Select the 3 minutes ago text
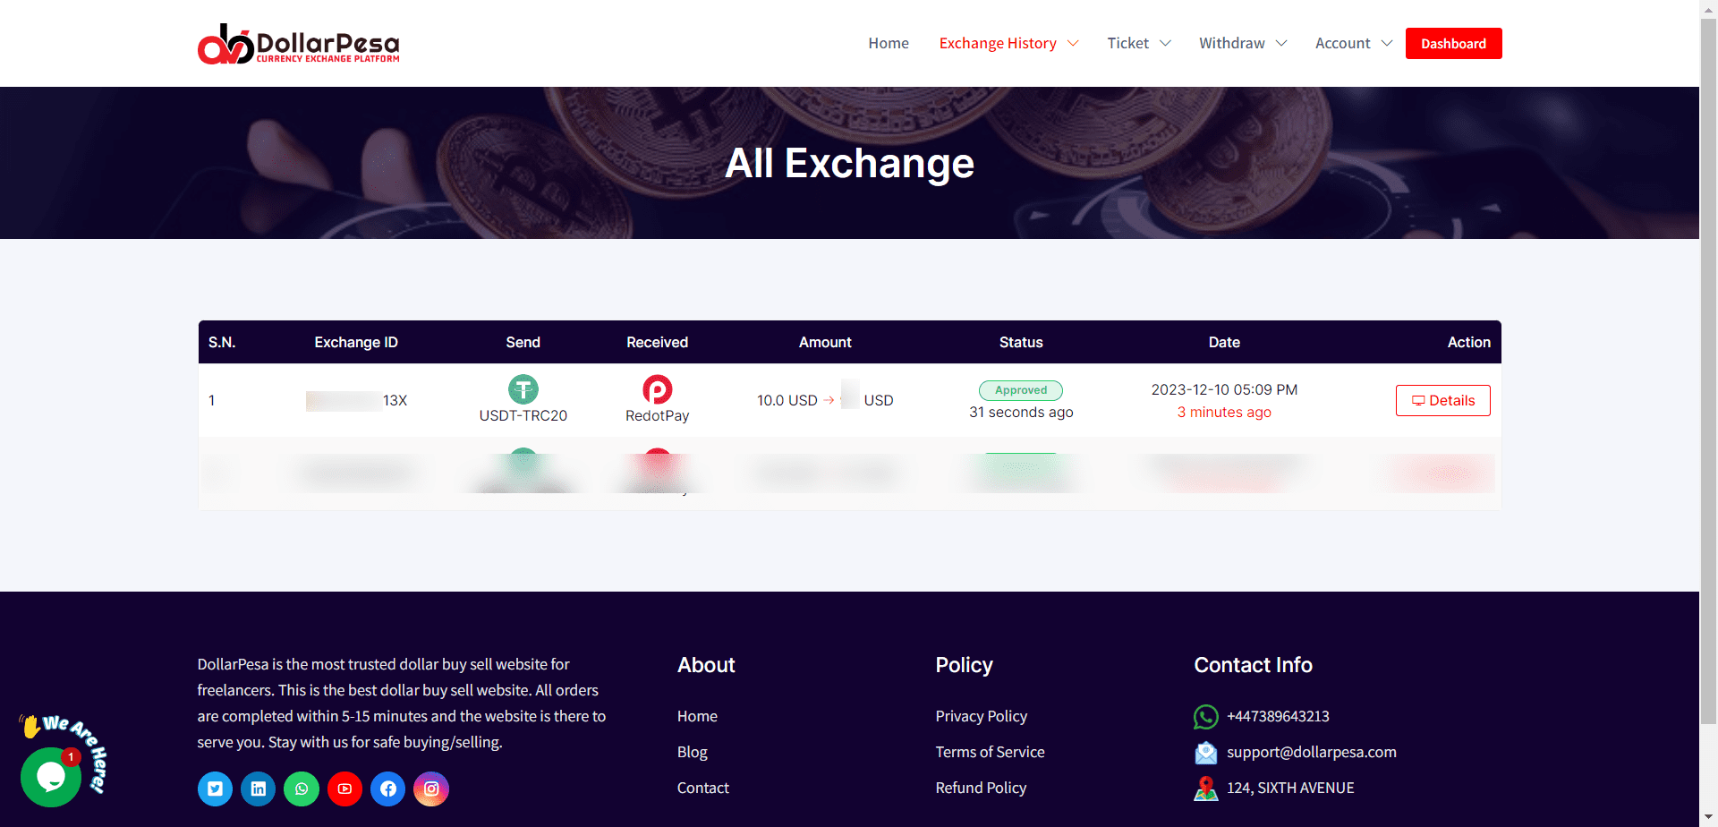This screenshot has height=827, width=1718. click(x=1224, y=412)
